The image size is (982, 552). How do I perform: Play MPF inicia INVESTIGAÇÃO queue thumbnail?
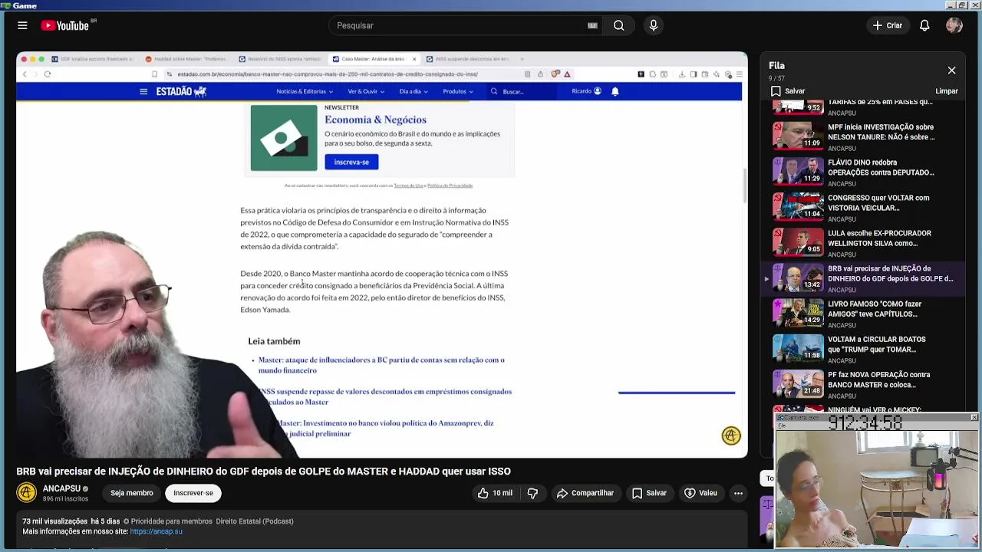[798, 136]
